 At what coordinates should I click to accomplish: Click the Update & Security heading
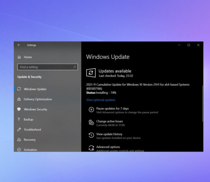(x=29, y=77)
